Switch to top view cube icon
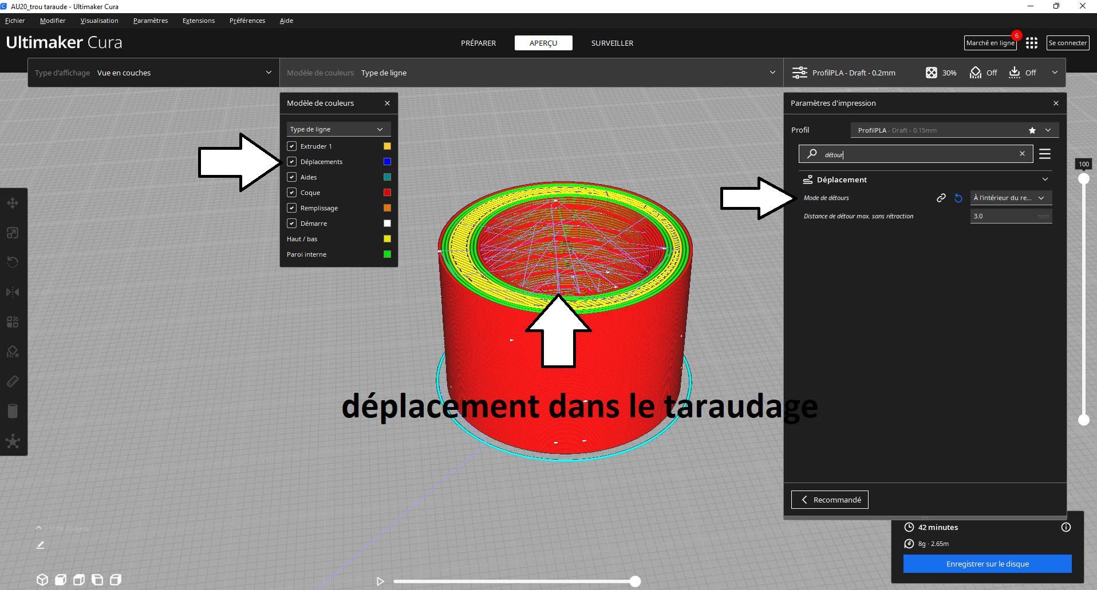Viewport: 1097px width, 590px height. point(79,580)
